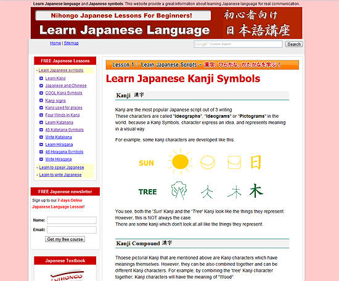Click the Learn Japanese Language banner title
The width and height of the screenshot is (339, 281).
125,30
